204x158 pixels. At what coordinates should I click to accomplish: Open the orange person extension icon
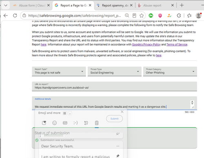coord(169,16)
